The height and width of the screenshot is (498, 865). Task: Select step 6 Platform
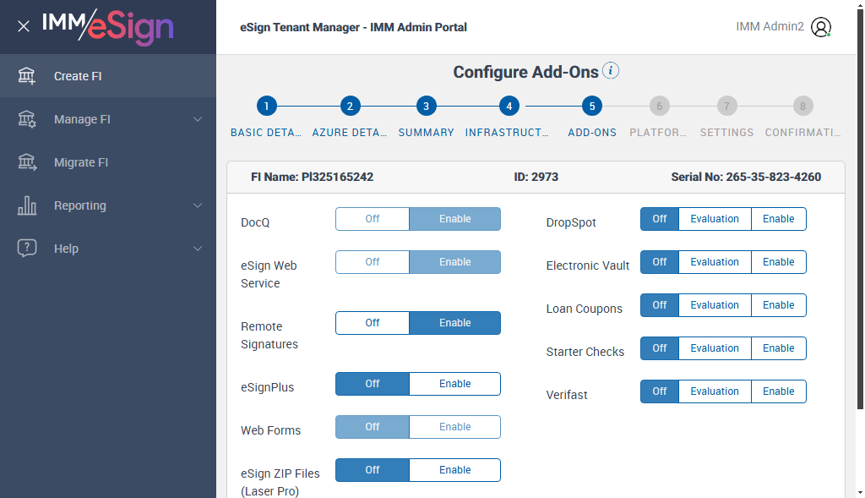[659, 106]
